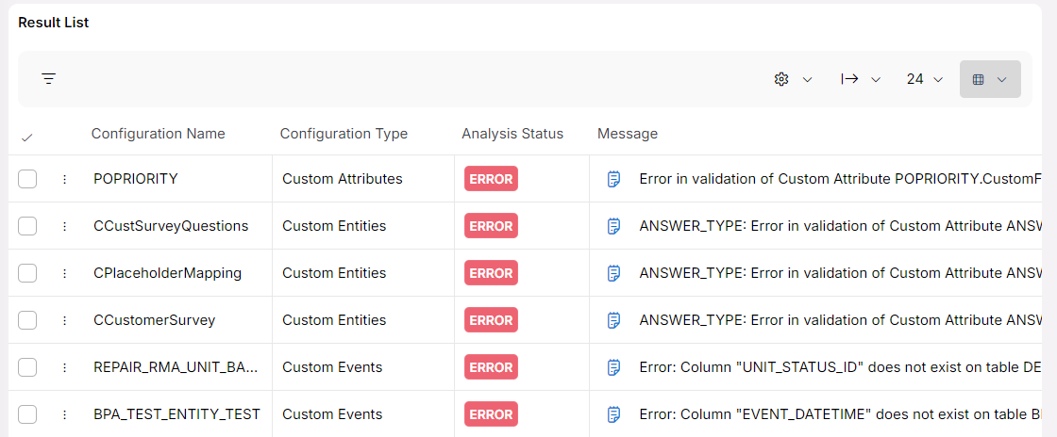Check the CCustSurveyQuestions row checkbox
1057x437 pixels.
[27, 226]
